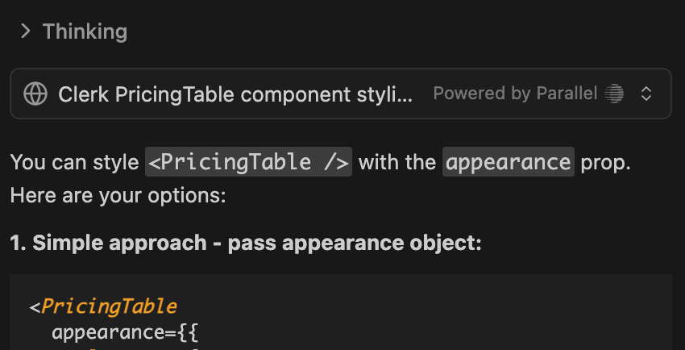
Task: Click the You can style text
Action: pos(74,162)
